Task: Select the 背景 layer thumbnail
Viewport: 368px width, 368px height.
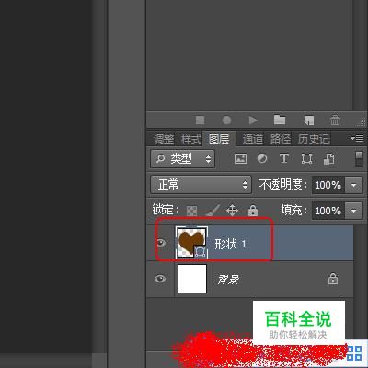Action: [192, 279]
